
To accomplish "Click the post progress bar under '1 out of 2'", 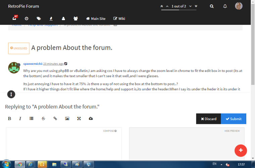I will [x=179, y=10].
